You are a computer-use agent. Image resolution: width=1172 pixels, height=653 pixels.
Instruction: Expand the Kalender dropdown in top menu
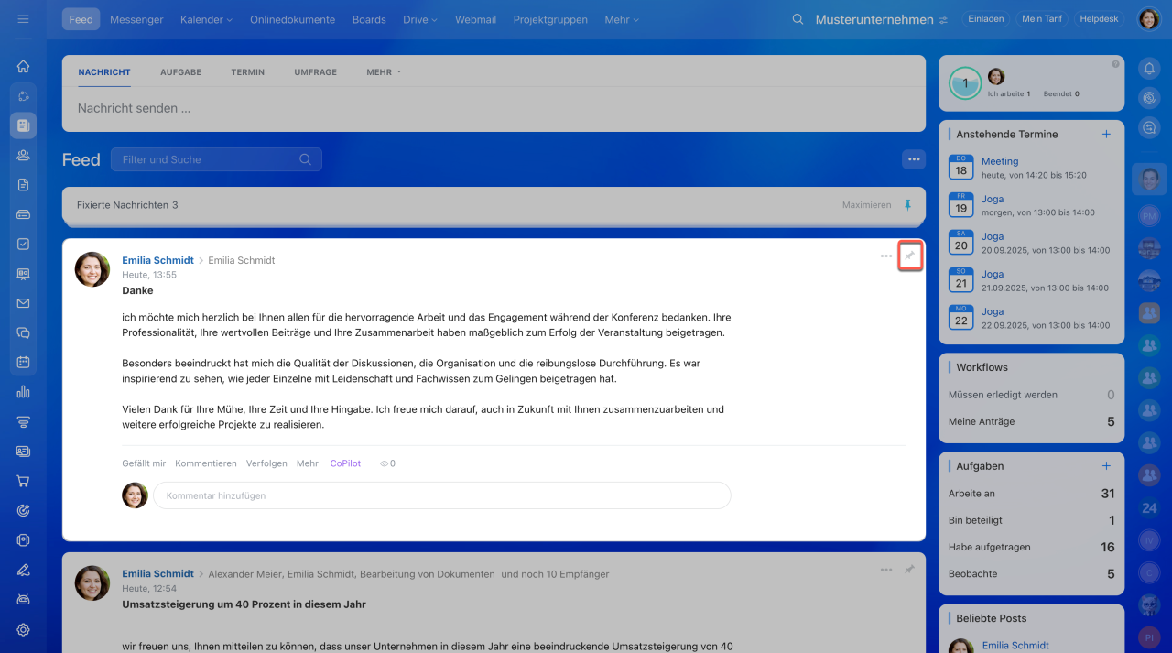(206, 19)
